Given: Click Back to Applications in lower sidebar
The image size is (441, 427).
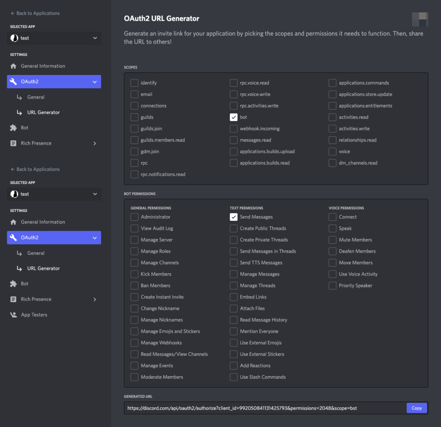Looking at the screenshot, I should 38,169.
